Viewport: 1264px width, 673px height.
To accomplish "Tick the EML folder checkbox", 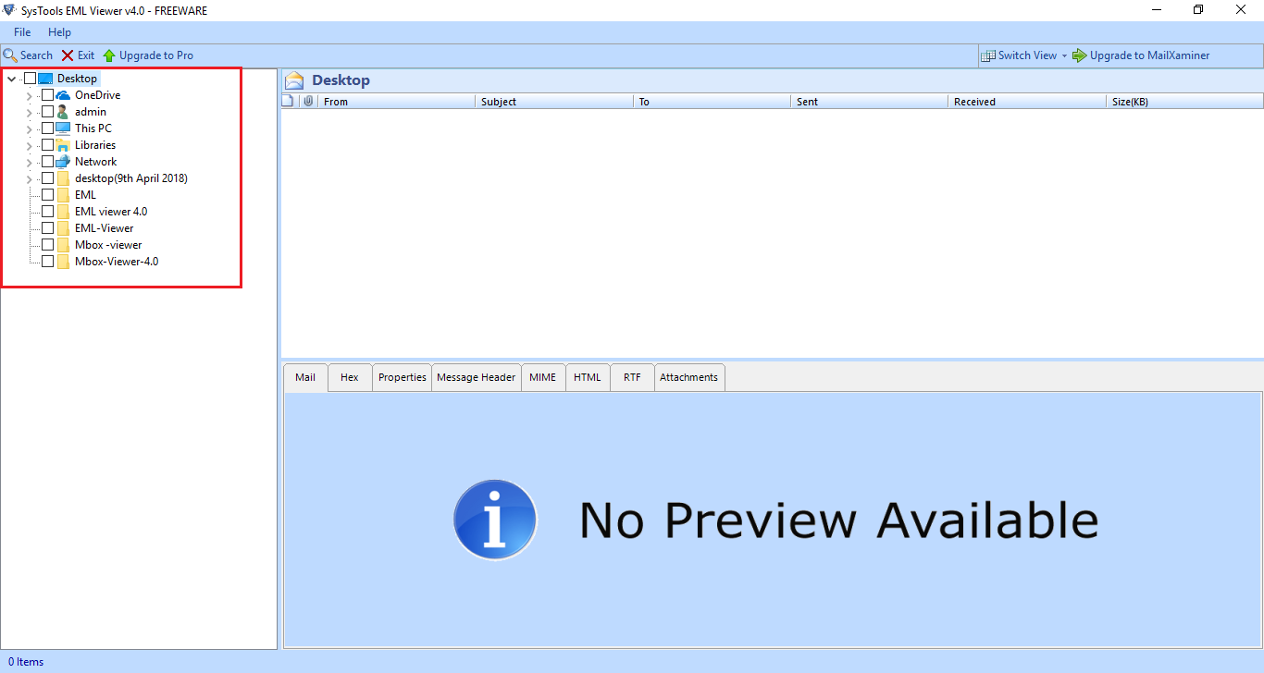I will coord(47,195).
